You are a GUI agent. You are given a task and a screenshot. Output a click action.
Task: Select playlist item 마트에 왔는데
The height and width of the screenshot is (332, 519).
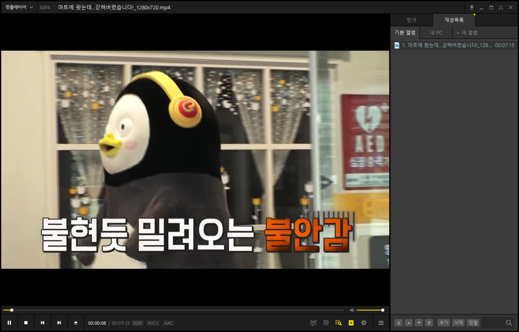[x=454, y=45]
